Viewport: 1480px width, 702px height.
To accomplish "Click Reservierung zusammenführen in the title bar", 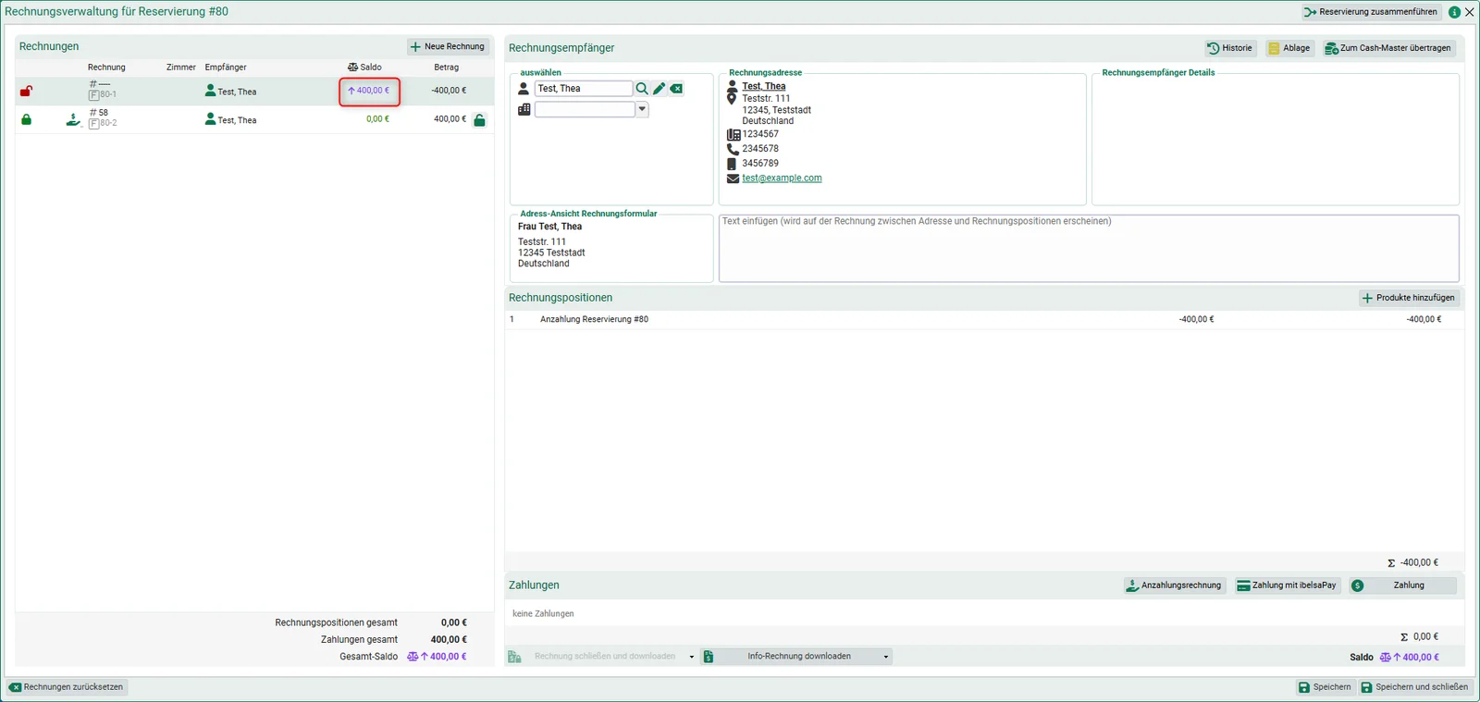I will (x=1371, y=12).
